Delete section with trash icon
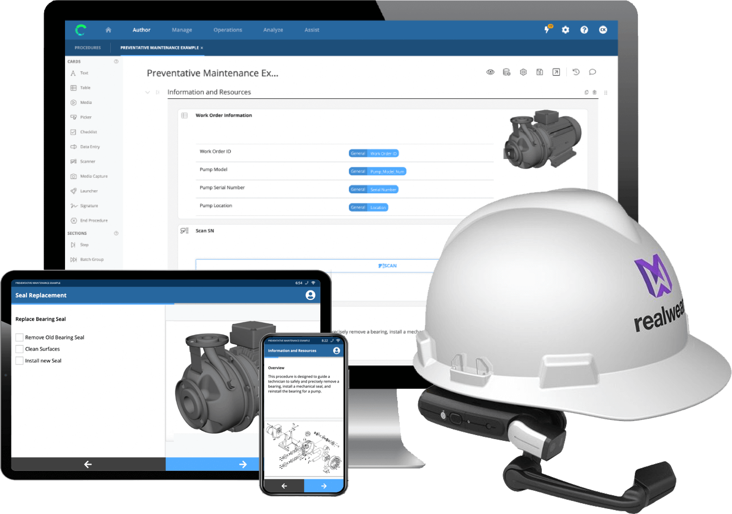 pos(595,93)
